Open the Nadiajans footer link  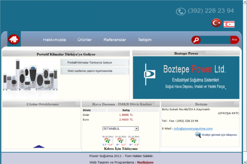(145, 162)
